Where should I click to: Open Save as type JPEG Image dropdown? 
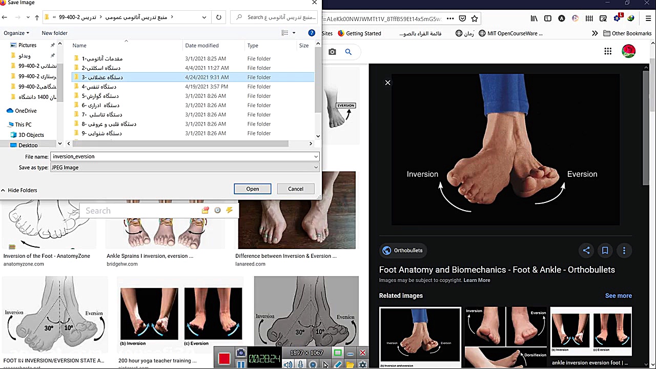185,168
